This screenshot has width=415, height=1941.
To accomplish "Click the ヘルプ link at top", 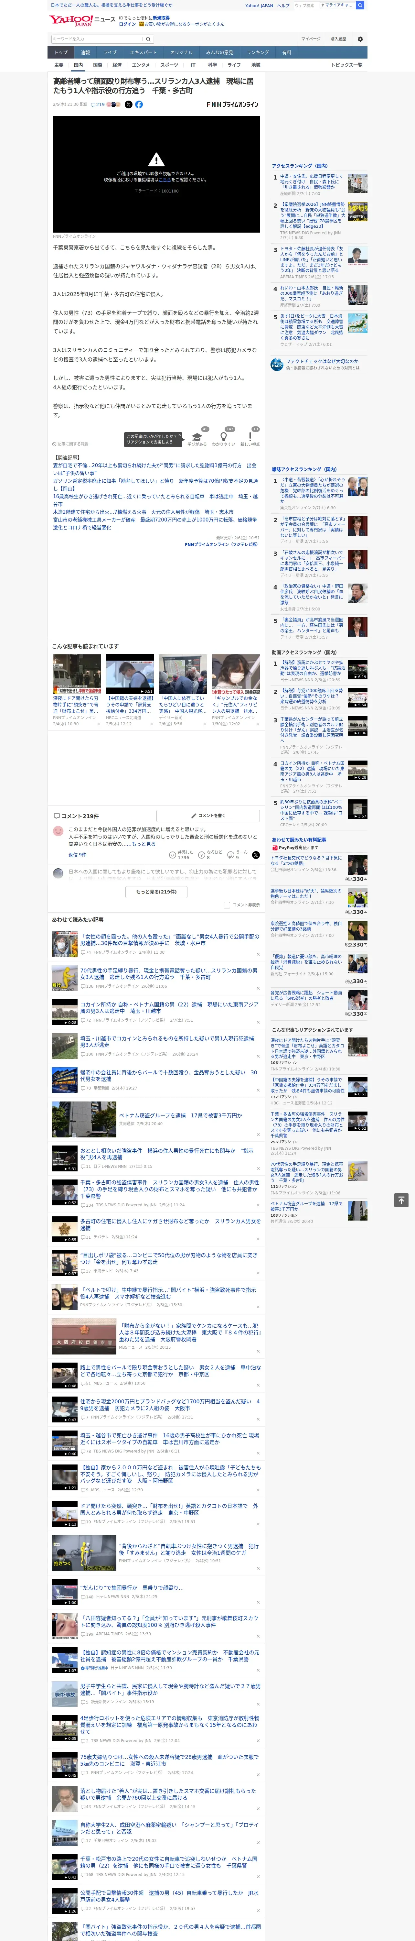I will pos(282,5).
